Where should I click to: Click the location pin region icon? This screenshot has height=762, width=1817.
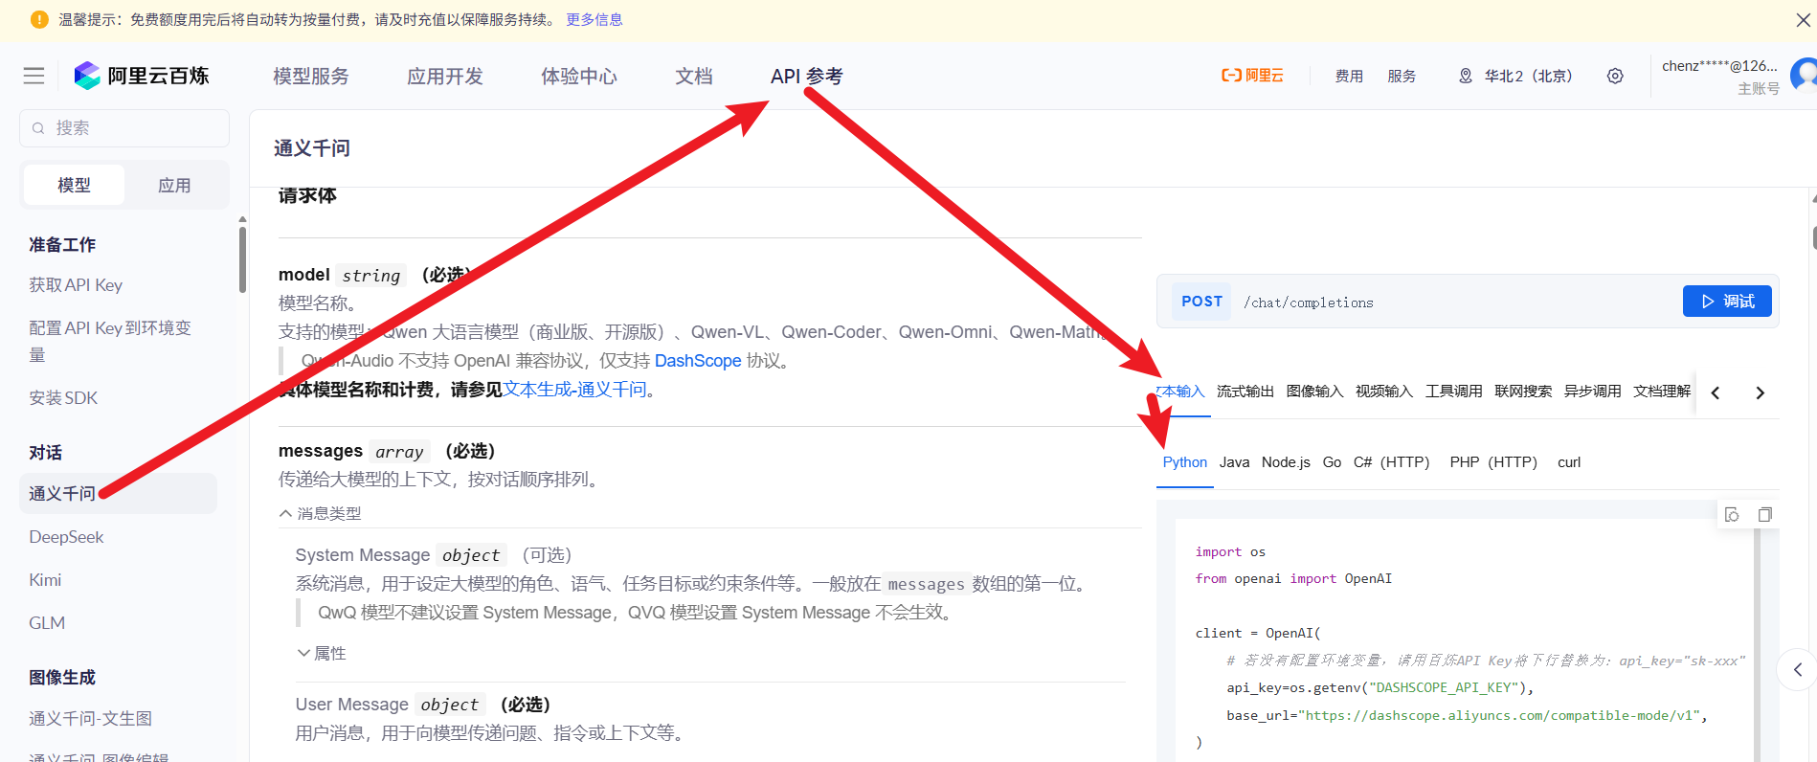[1466, 76]
